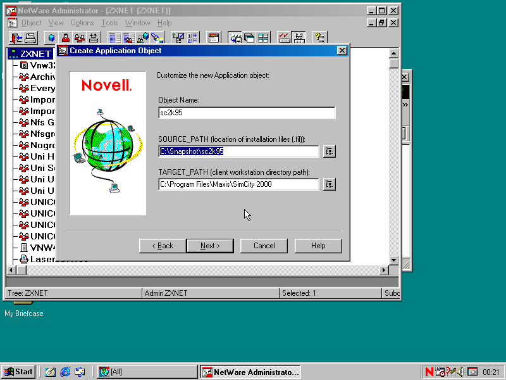506x380 pixels.
Task: Open the Object menu
Action: point(31,23)
